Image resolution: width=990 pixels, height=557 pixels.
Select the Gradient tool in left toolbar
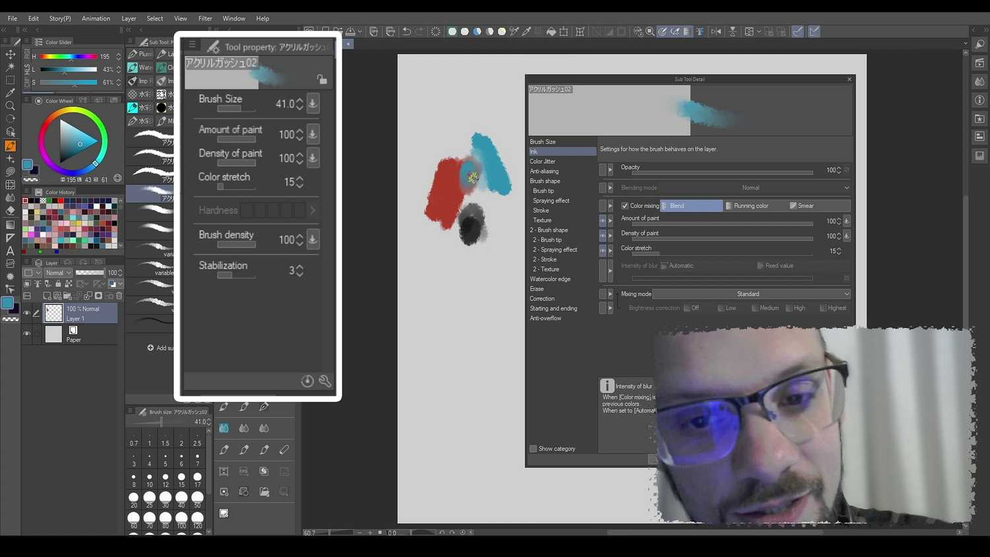[x=10, y=224]
